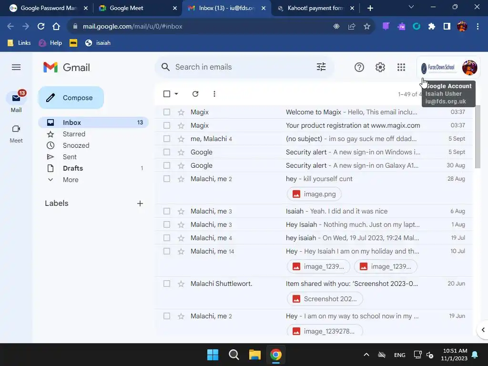The height and width of the screenshot is (366, 488).
Task: Select the Welcome to Magix email checkbox
Action: (167, 112)
